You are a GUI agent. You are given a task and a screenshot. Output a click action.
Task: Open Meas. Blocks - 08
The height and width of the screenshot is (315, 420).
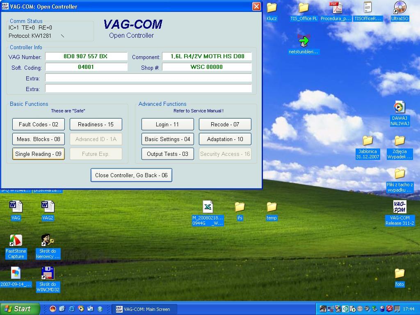point(38,139)
